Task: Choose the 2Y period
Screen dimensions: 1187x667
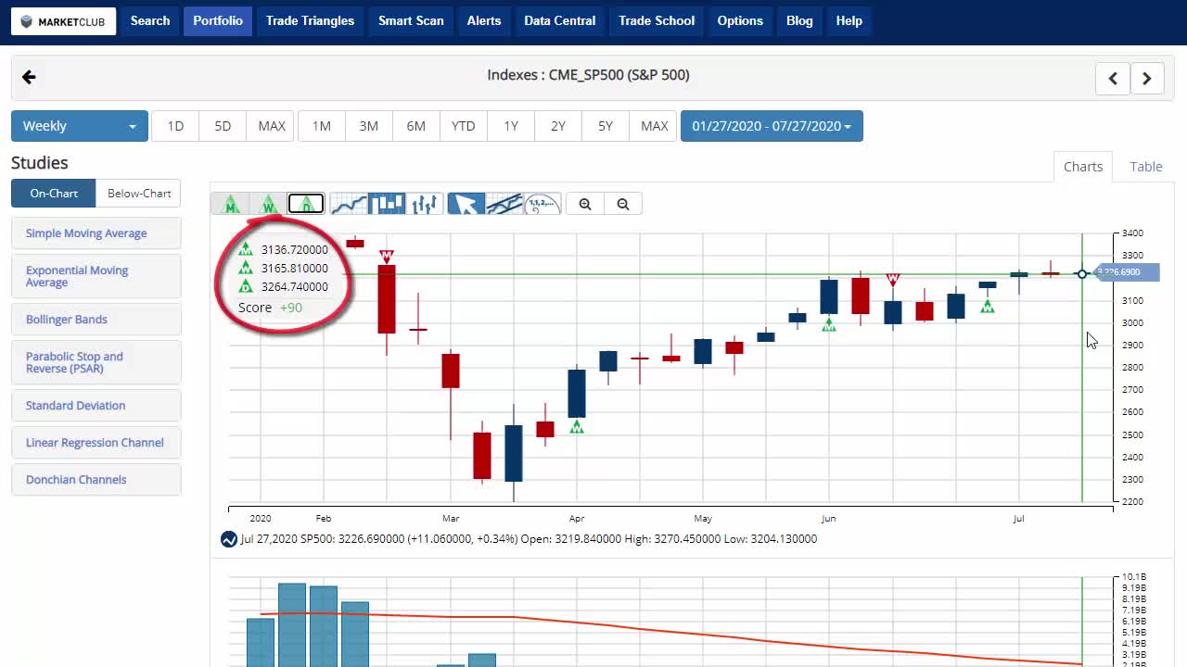Action: (558, 126)
